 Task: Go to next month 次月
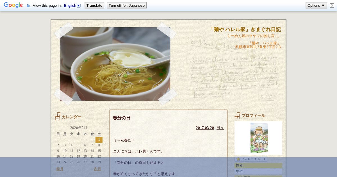97,169
